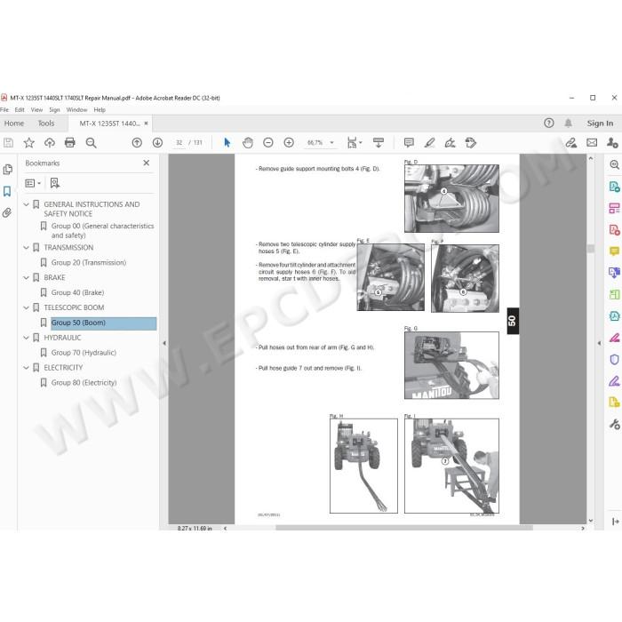This screenshot has height=622, width=622.
Task: Open the Page Thumbnails panel icon
Action: point(7,170)
